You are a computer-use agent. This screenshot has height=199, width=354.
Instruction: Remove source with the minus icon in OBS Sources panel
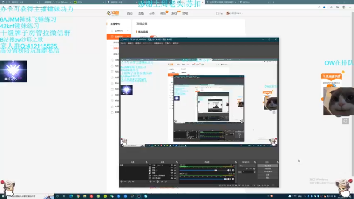[x=154, y=182]
